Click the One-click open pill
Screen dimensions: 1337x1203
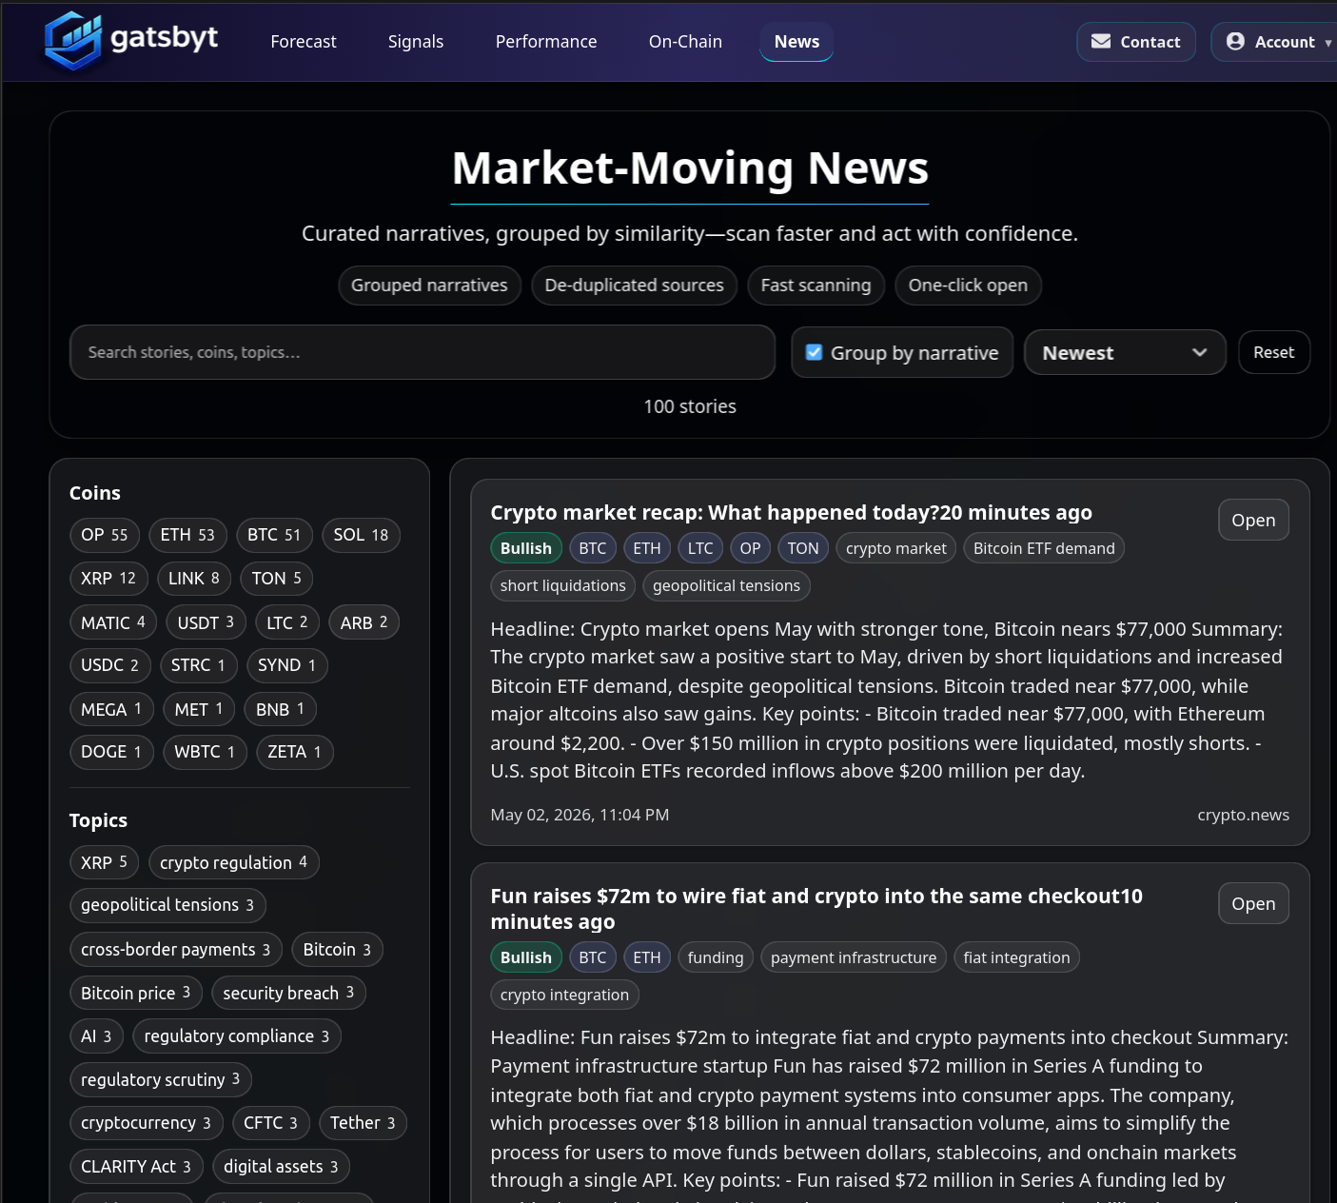(x=968, y=286)
